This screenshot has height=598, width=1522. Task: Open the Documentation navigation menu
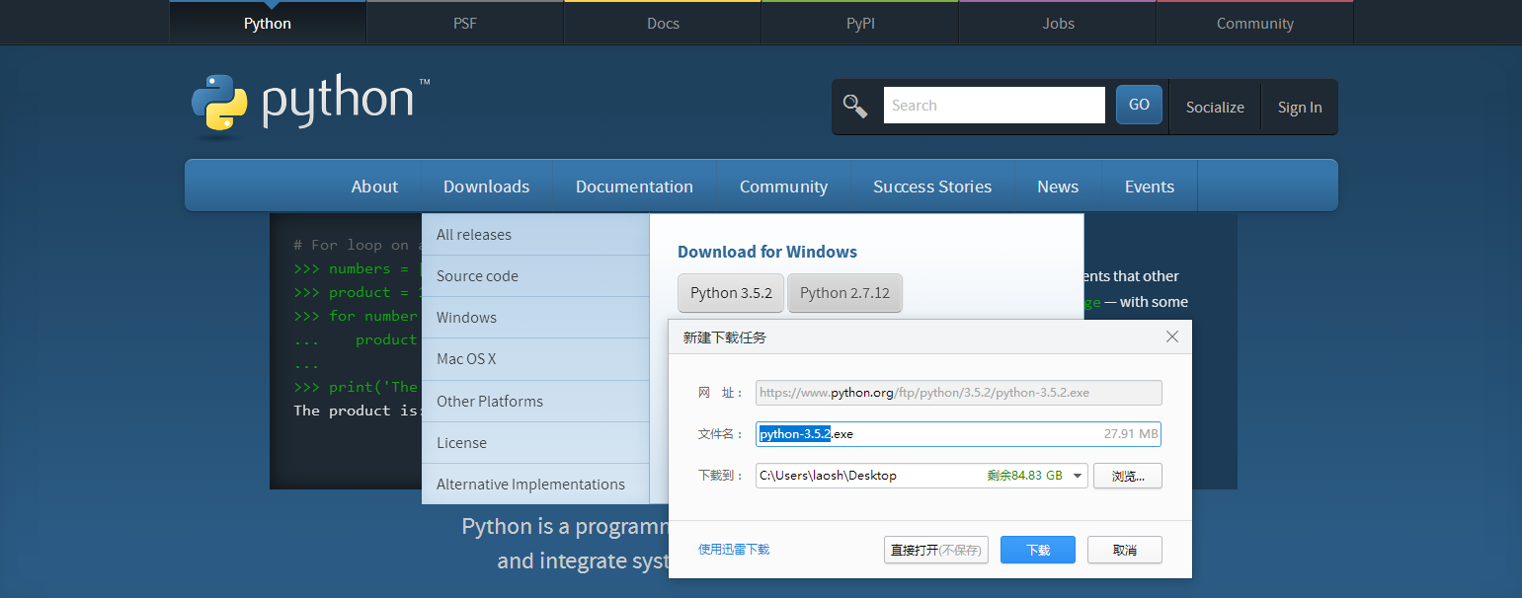[x=634, y=187]
